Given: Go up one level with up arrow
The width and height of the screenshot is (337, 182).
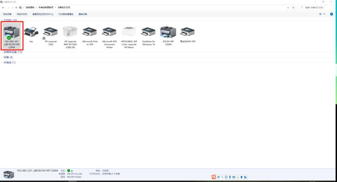Looking at the screenshot, I should click(x=16, y=8).
